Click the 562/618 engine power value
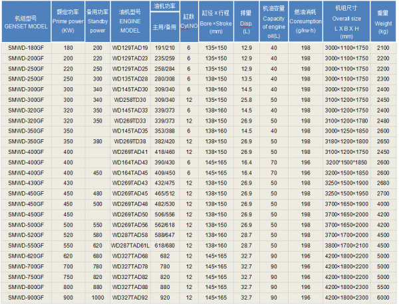Image resolution: width=399 pixels, height=305 pixels. pyautogui.click(x=165, y=225)
